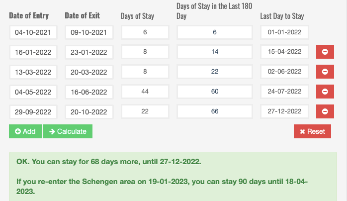Click the Last Day to Stay field 27-12-2022
Viewport: 347px width, 201px height.
click(284, 111)
